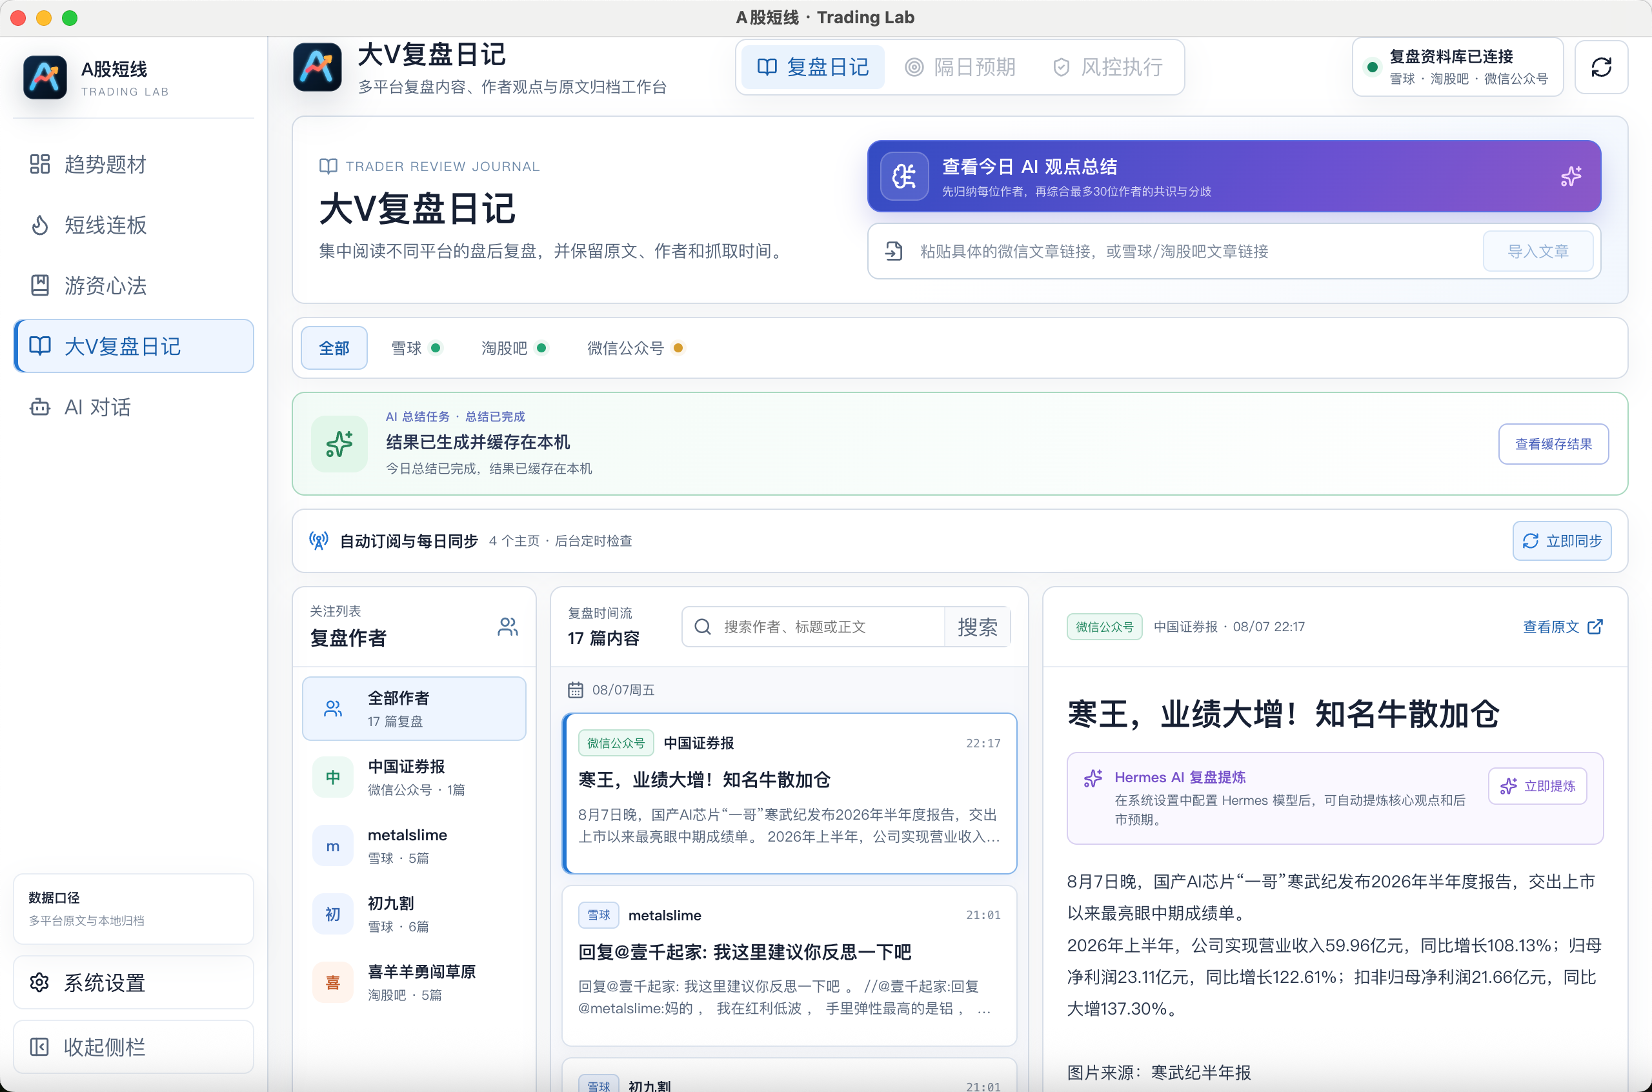
Task: Click the 微信公众号 tag in article header
Action: pos(1104,627)
